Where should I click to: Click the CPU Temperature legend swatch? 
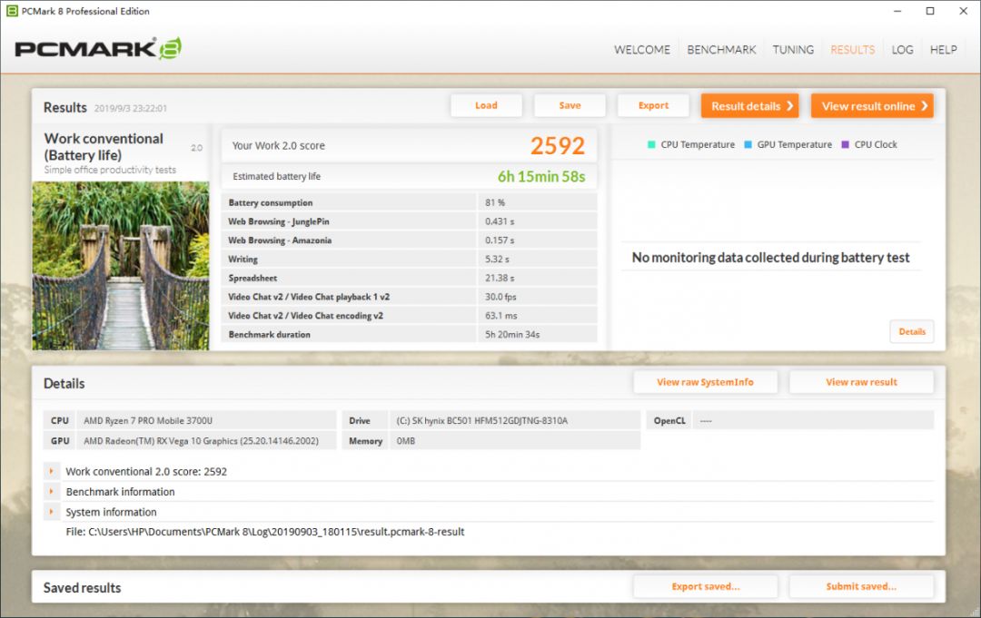click(x=651, y=145)
